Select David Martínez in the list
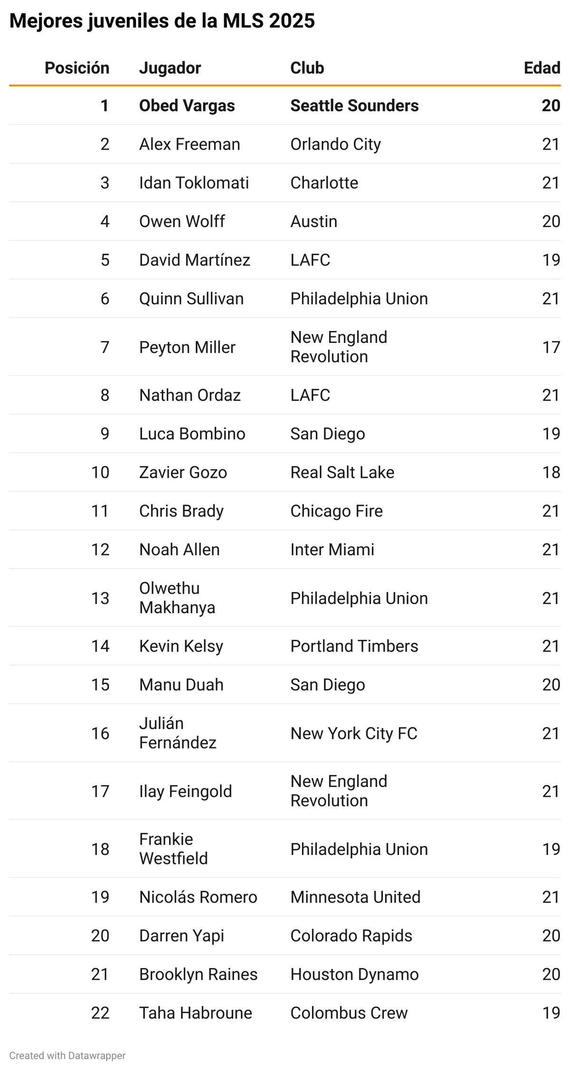 [195, 260]
